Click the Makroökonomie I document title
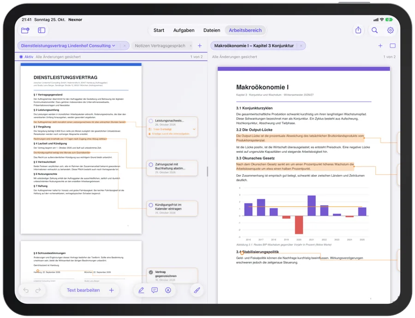The width and height of the screenshot is (415, 318). click(262, 87)
